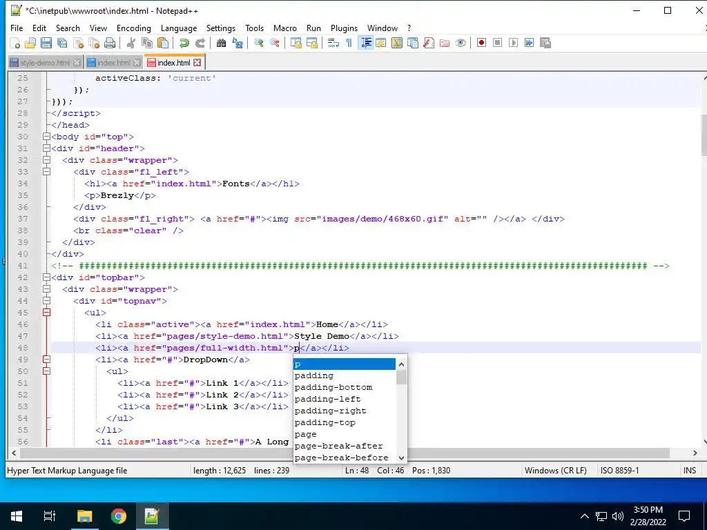This screenshot has height=530, width=707.
Task: Open the Function List icon
Action: [x=429, y=43]
